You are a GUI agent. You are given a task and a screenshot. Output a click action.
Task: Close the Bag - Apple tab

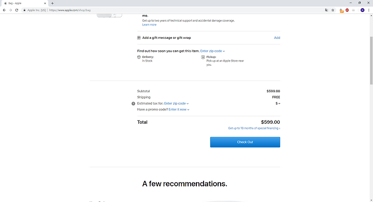(45, 3)
